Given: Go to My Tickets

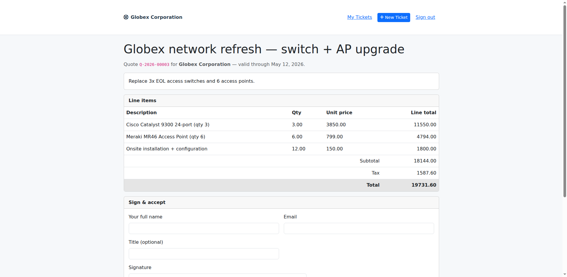Looking at the screenshot, I should click(x=360, y=17).
